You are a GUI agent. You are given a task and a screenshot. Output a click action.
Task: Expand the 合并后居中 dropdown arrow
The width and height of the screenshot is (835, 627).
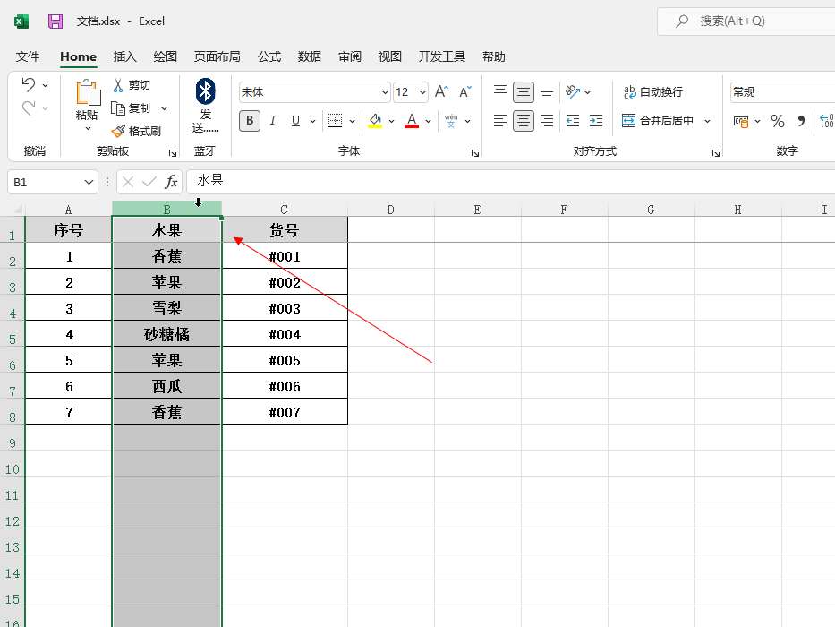(x=707, y=121)
